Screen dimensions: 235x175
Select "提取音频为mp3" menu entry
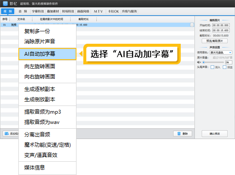pos(43,112)
